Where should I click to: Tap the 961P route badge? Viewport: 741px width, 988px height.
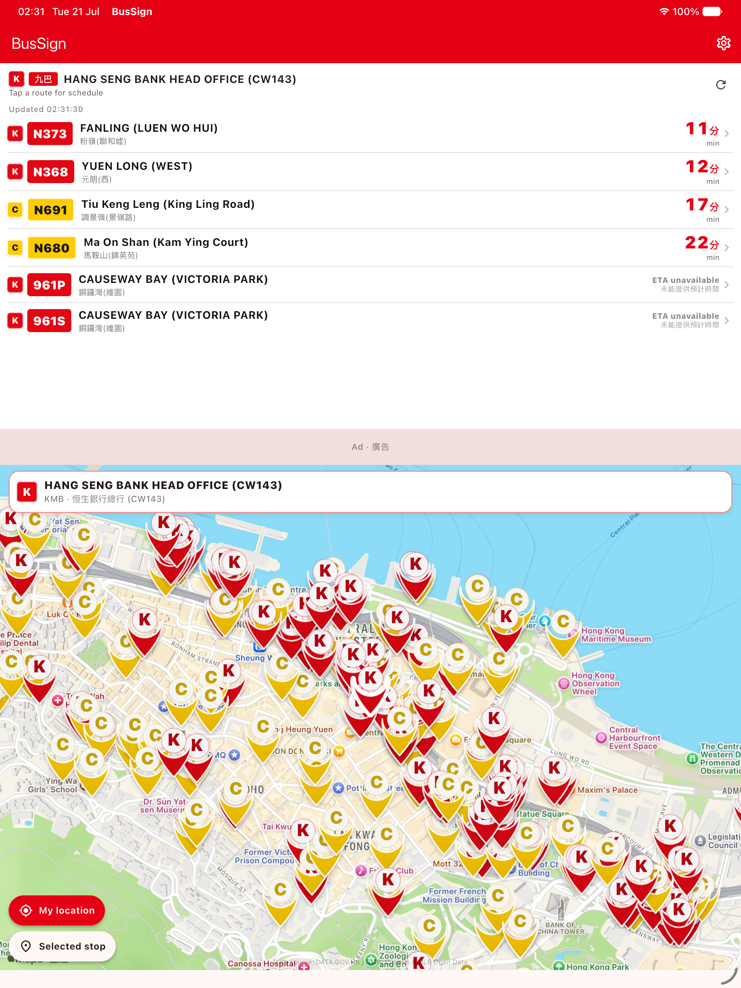pyautogui.click(x=49, y=285)
